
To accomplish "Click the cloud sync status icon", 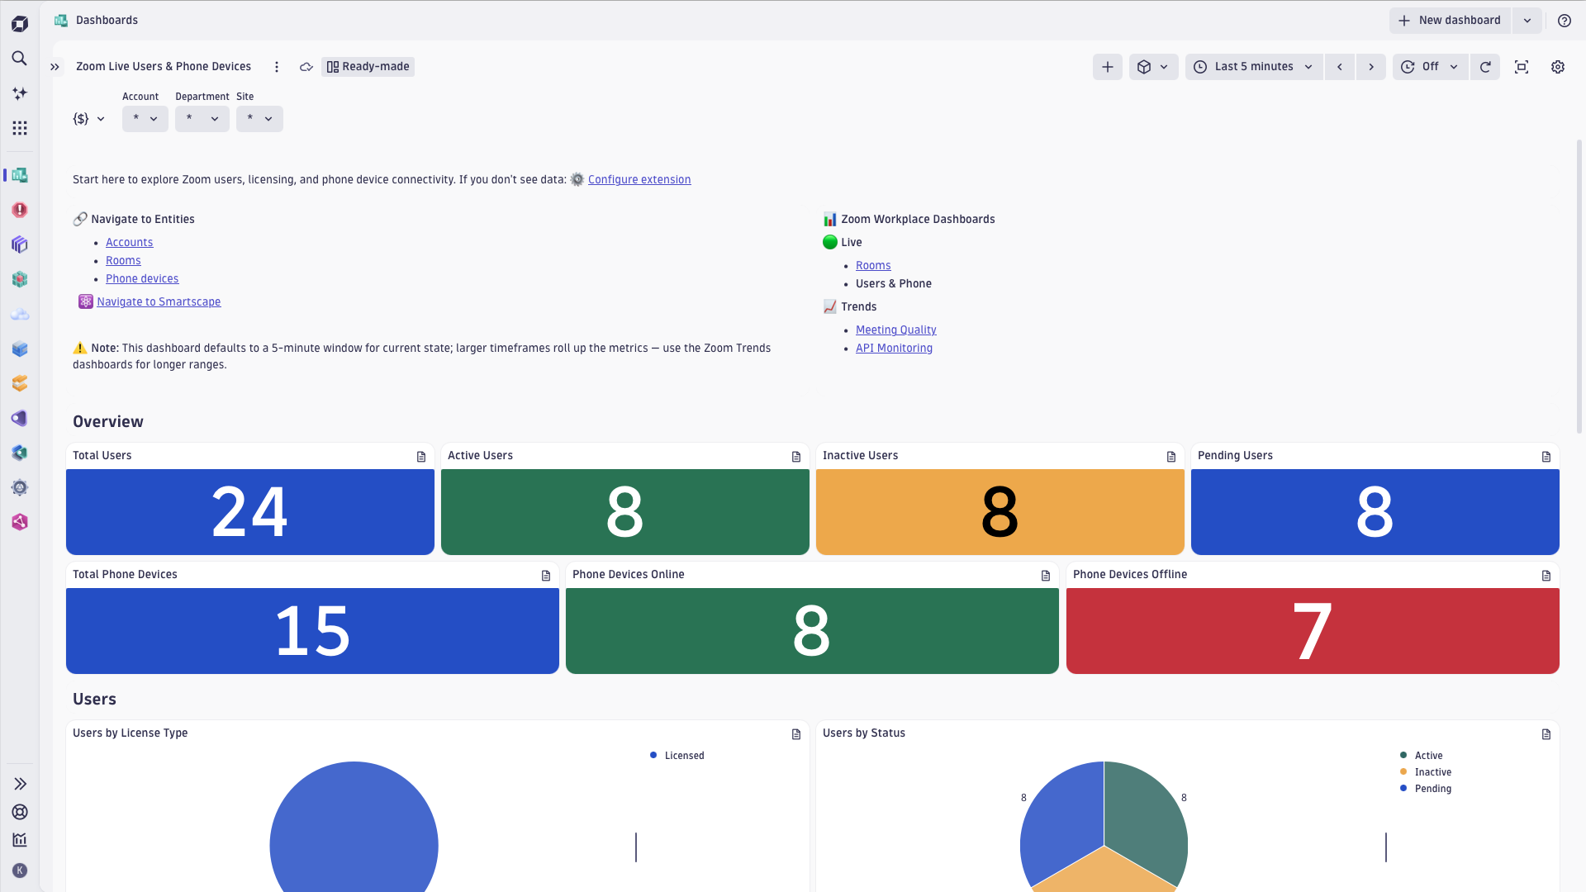I will 306,67.
